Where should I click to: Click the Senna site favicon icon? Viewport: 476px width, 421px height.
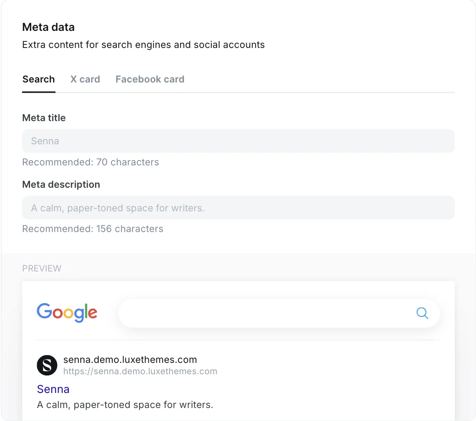point(47,365)
